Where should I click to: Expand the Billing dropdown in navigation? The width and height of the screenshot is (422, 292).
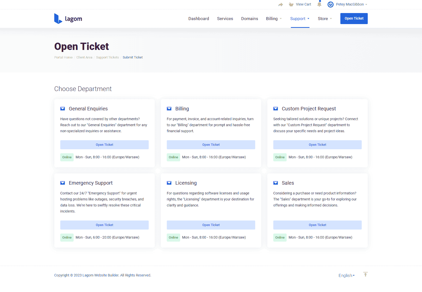coord(274,19)
